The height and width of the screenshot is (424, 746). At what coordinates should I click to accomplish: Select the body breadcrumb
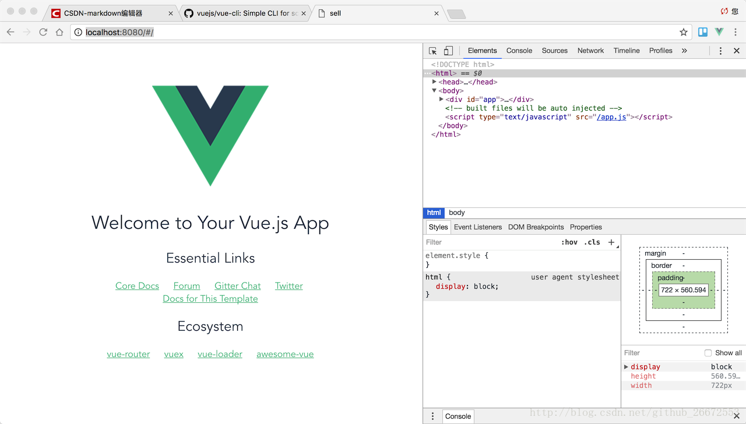457,213
